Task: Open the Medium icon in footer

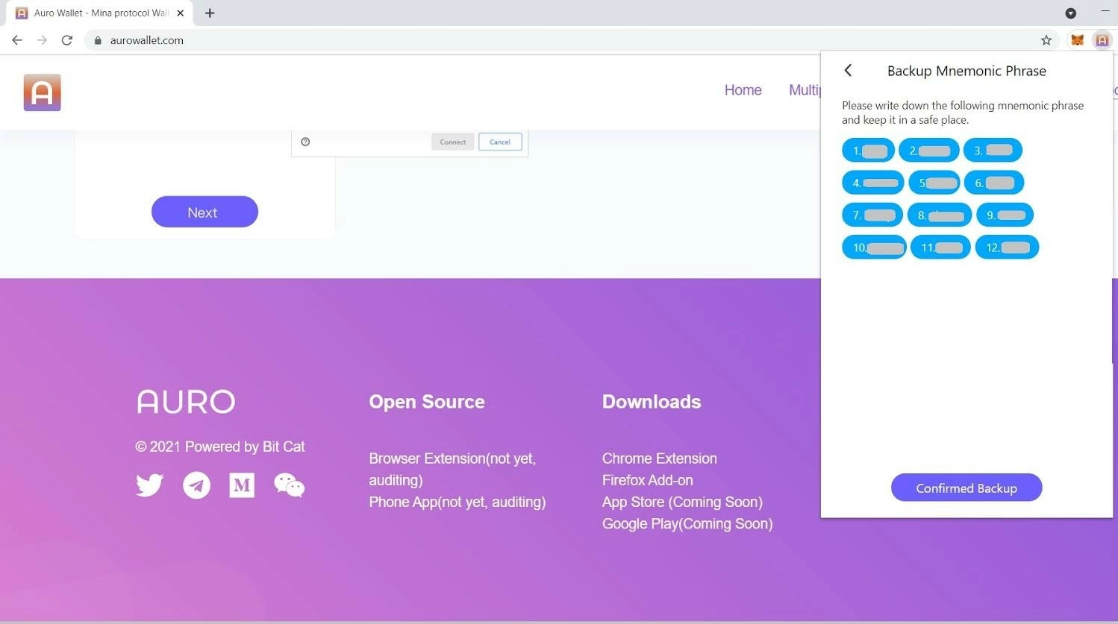Action: coord(242,485)
